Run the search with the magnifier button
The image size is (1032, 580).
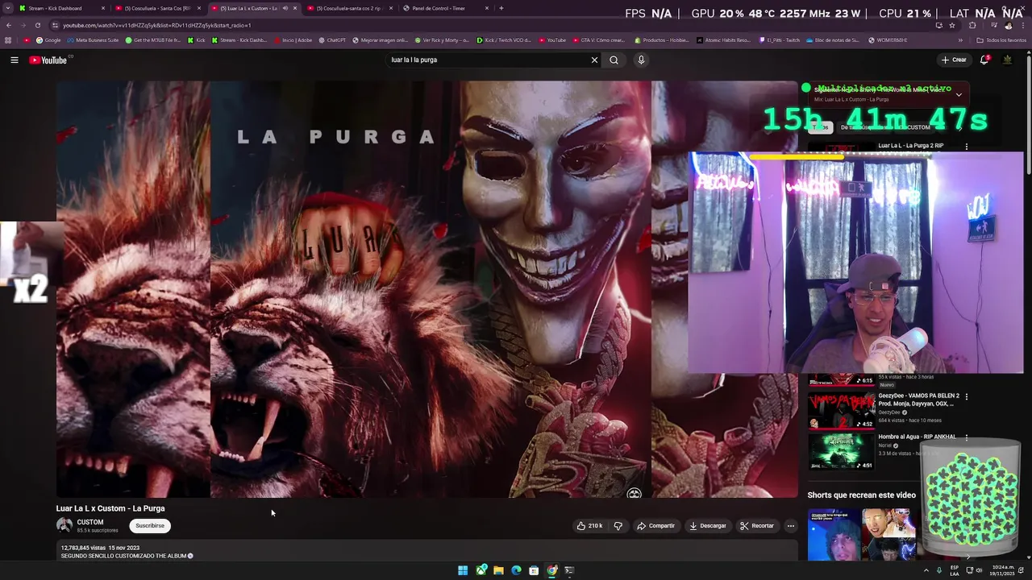[614, 60]
